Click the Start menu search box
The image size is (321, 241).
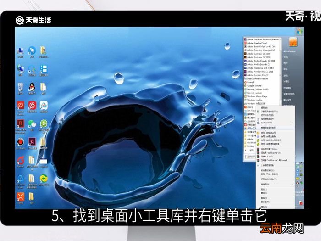250,157
